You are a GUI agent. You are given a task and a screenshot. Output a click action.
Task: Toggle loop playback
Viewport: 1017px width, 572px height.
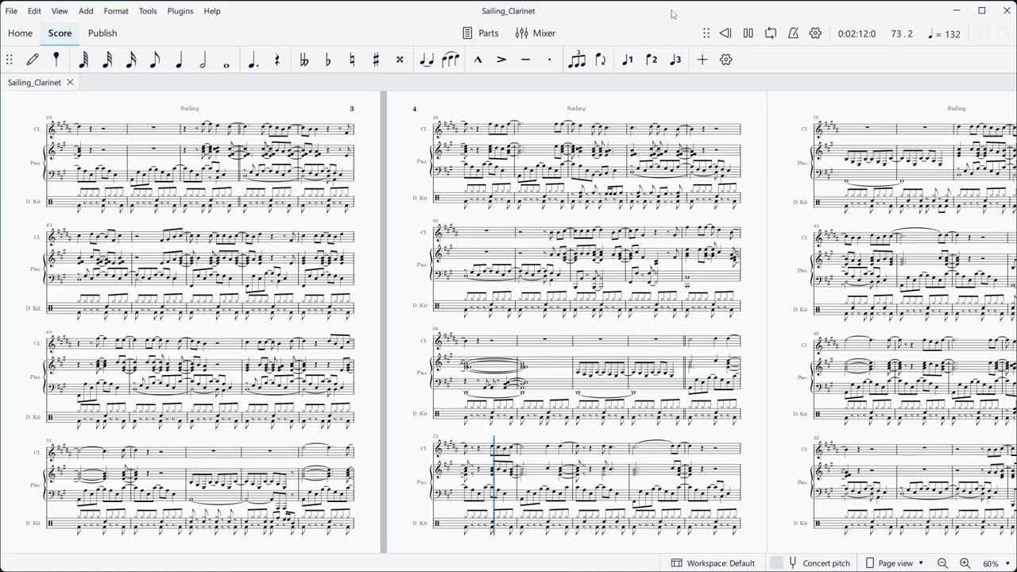771,33
